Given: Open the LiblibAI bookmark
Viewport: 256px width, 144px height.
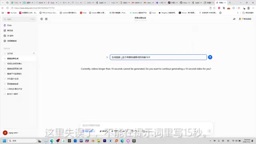Looking at the screenshot, I should click(x=68, y=13).
